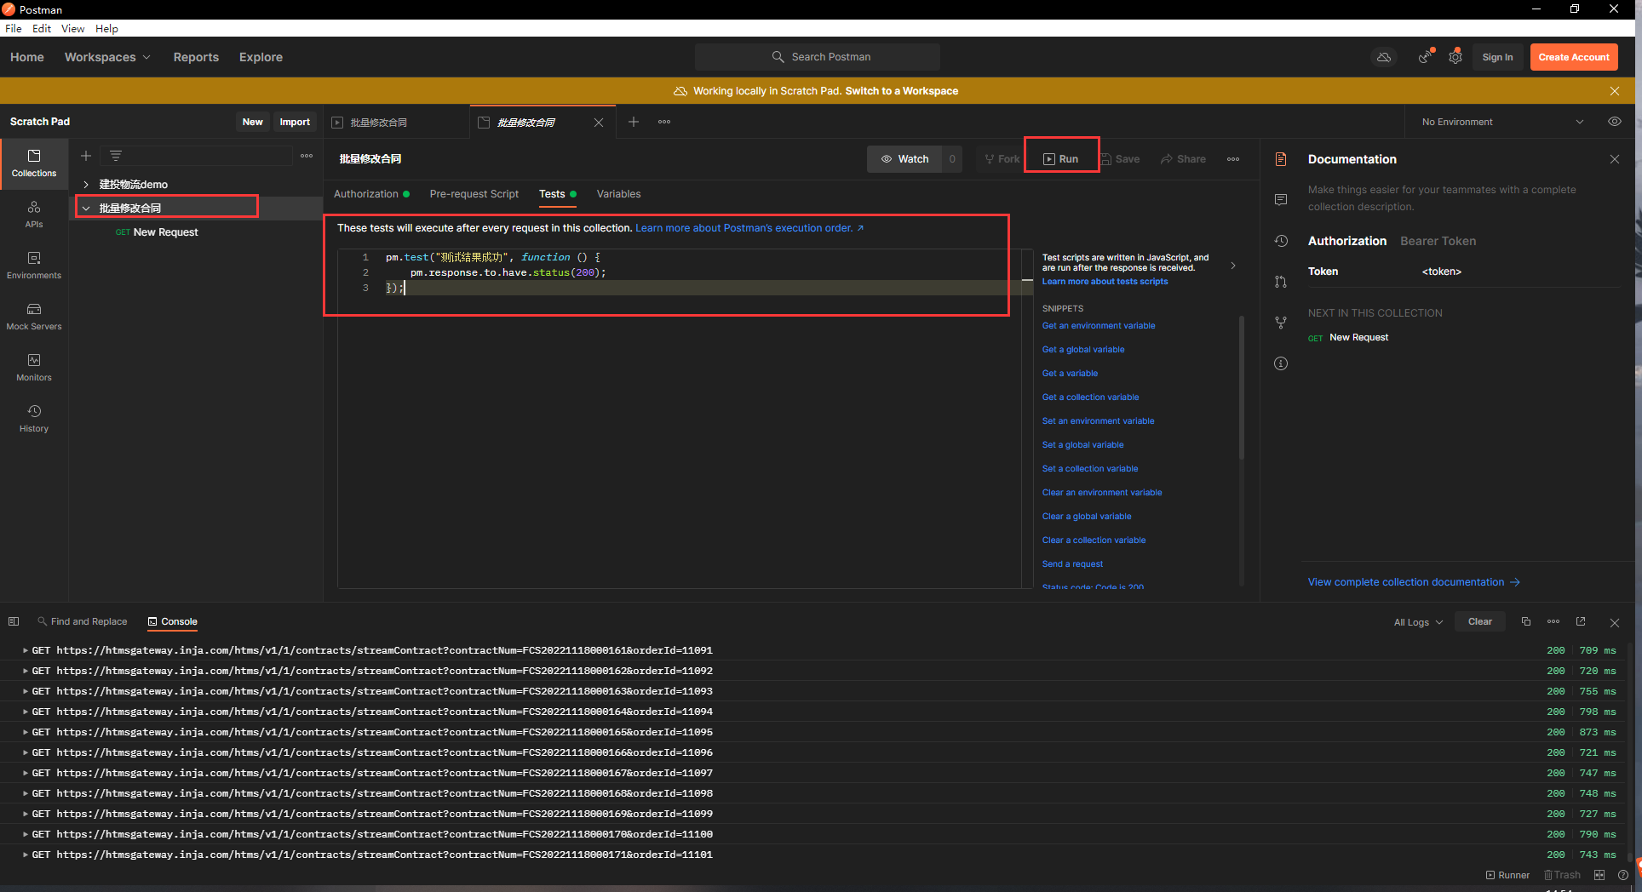This screenshot has height=892, width=1642.
Task: Toggle two-pane view icon in status bar
Action: [1599, 875]
